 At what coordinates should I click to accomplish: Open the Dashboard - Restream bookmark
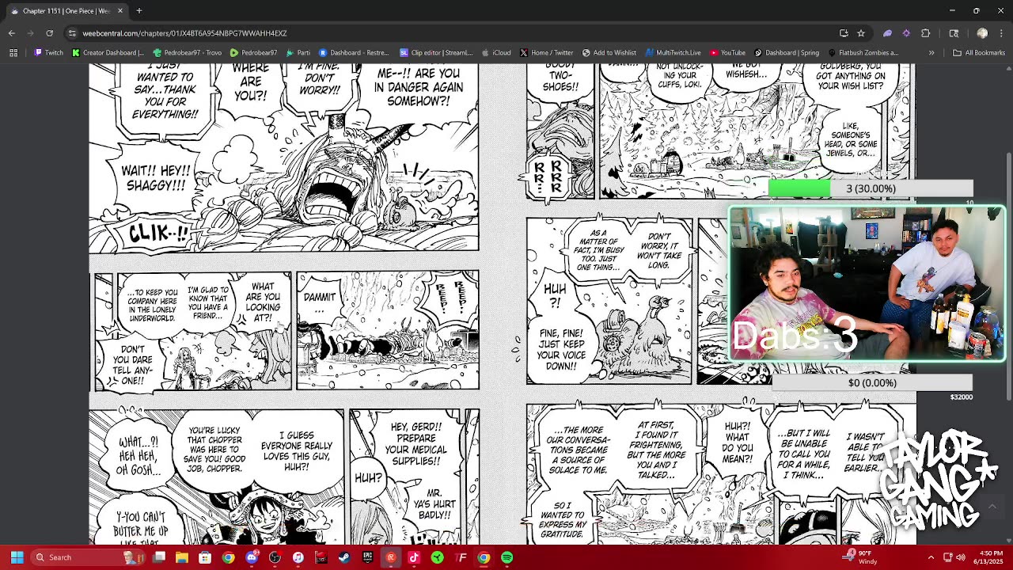tap(353, 53)
